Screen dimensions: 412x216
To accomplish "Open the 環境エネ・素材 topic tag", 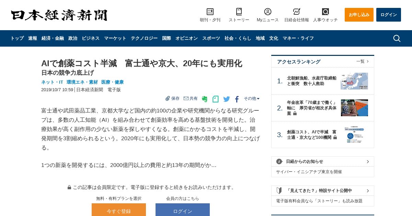I will 82,82.
